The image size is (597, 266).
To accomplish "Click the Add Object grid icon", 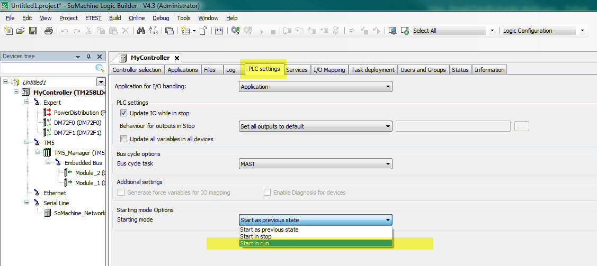I will (x=186, y=31).
